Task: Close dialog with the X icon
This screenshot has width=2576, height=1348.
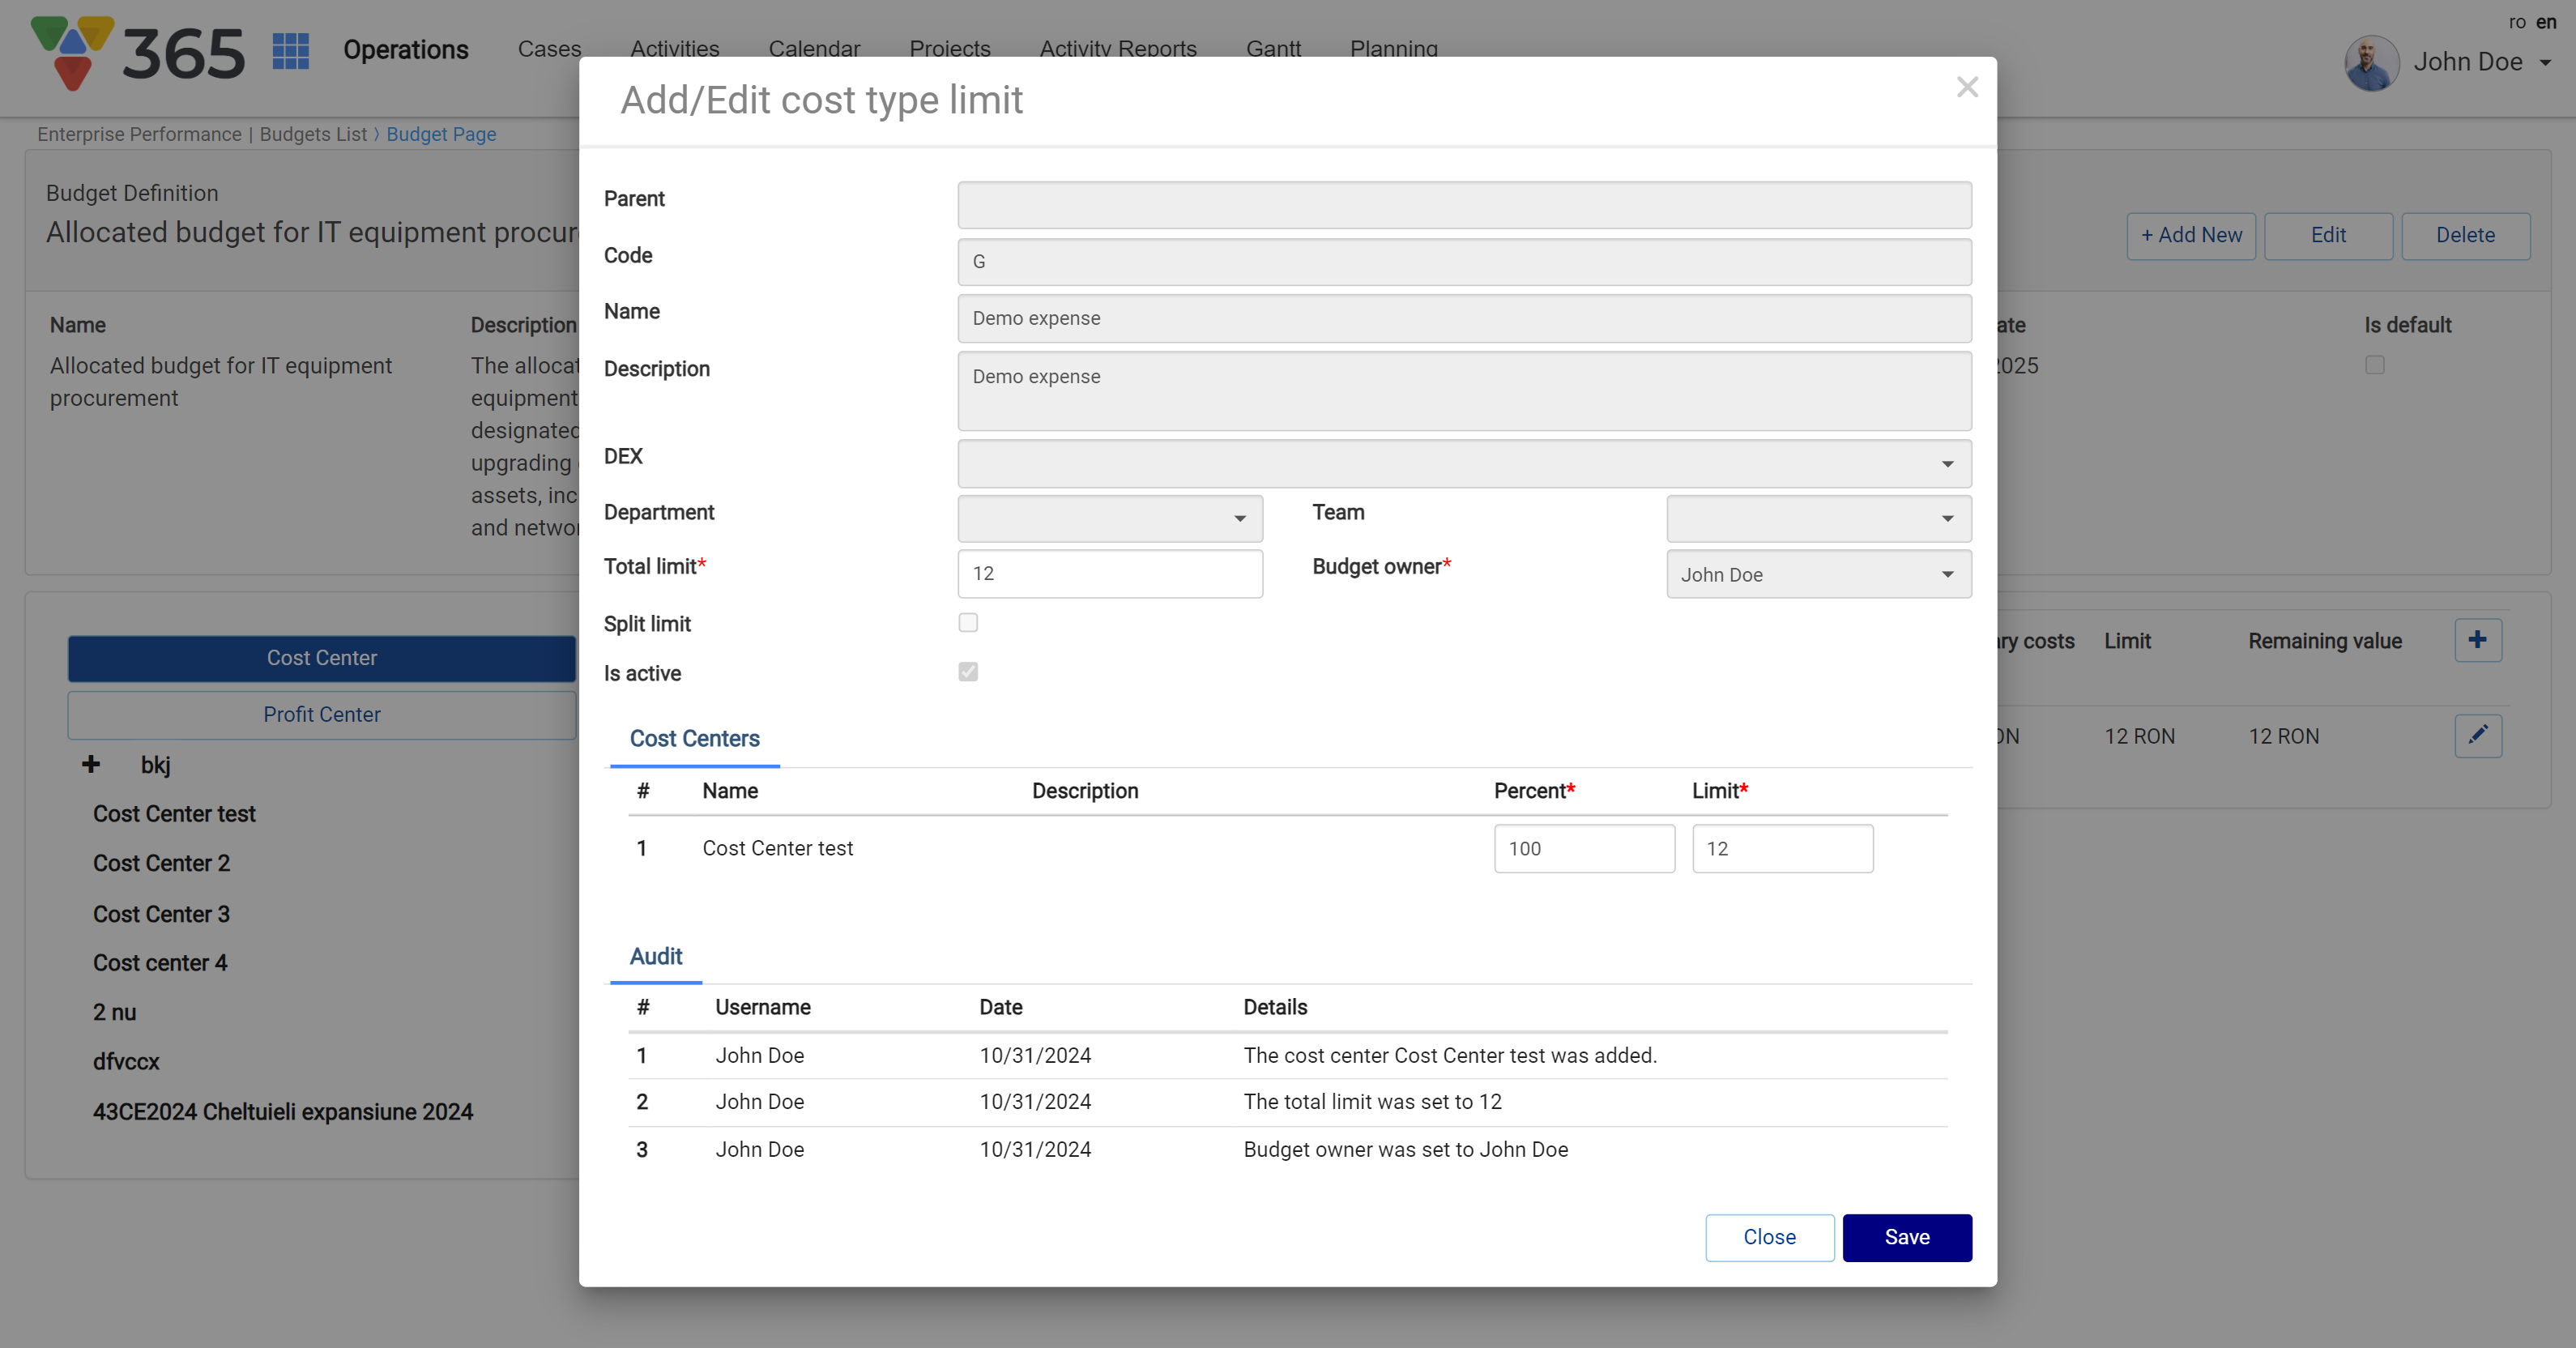Action: [x=1967, y=88]
